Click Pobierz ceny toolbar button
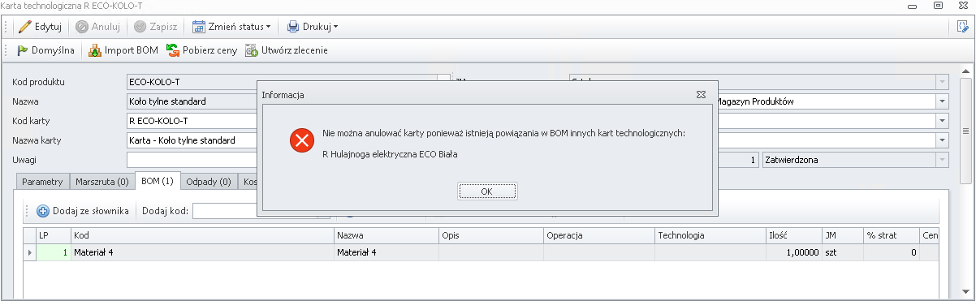Image resolution: width=976 pixels, height=301 pixels. point(201,50)
